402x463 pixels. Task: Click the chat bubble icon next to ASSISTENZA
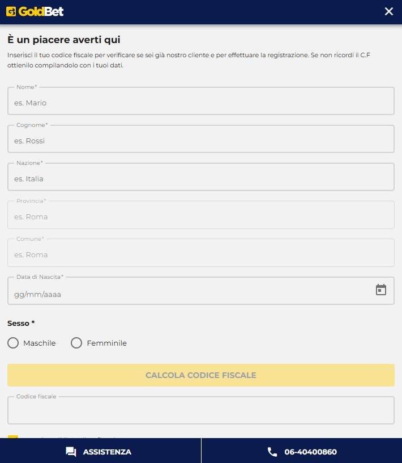click(70, 452)
